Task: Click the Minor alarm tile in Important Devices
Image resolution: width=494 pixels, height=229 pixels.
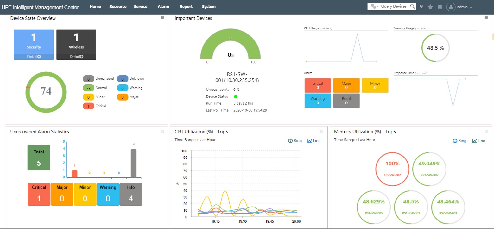Action: click(x=375, y=85)
